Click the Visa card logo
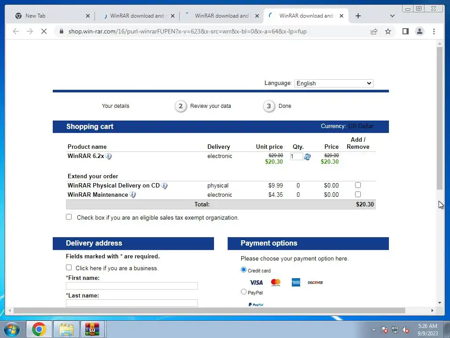The height and width of the screenshot is (338, 450). [256, 283]
